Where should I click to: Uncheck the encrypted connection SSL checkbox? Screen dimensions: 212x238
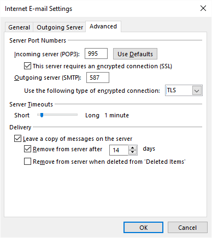[27, 66]
